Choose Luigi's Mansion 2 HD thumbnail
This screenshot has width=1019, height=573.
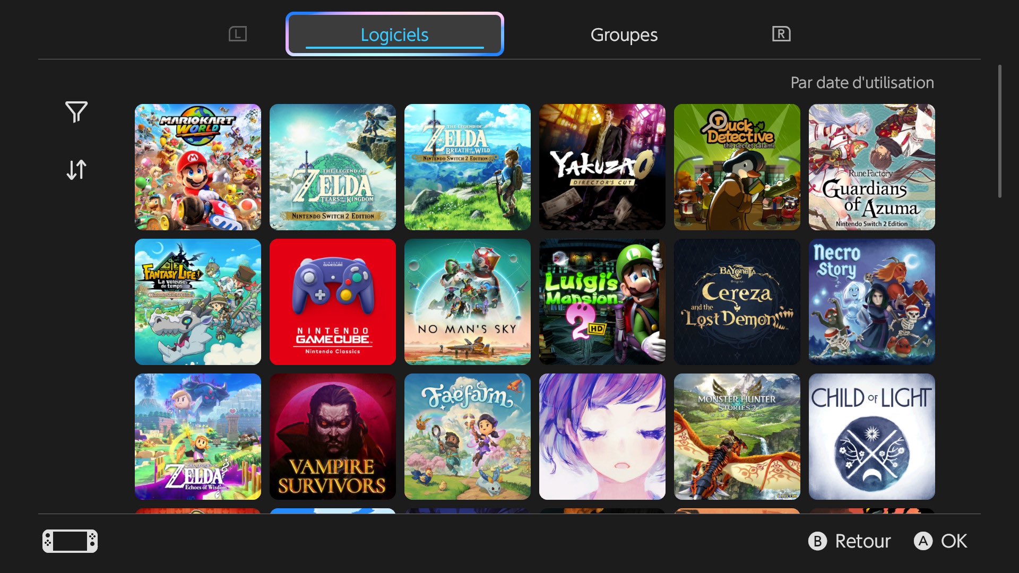click(602, 302)
